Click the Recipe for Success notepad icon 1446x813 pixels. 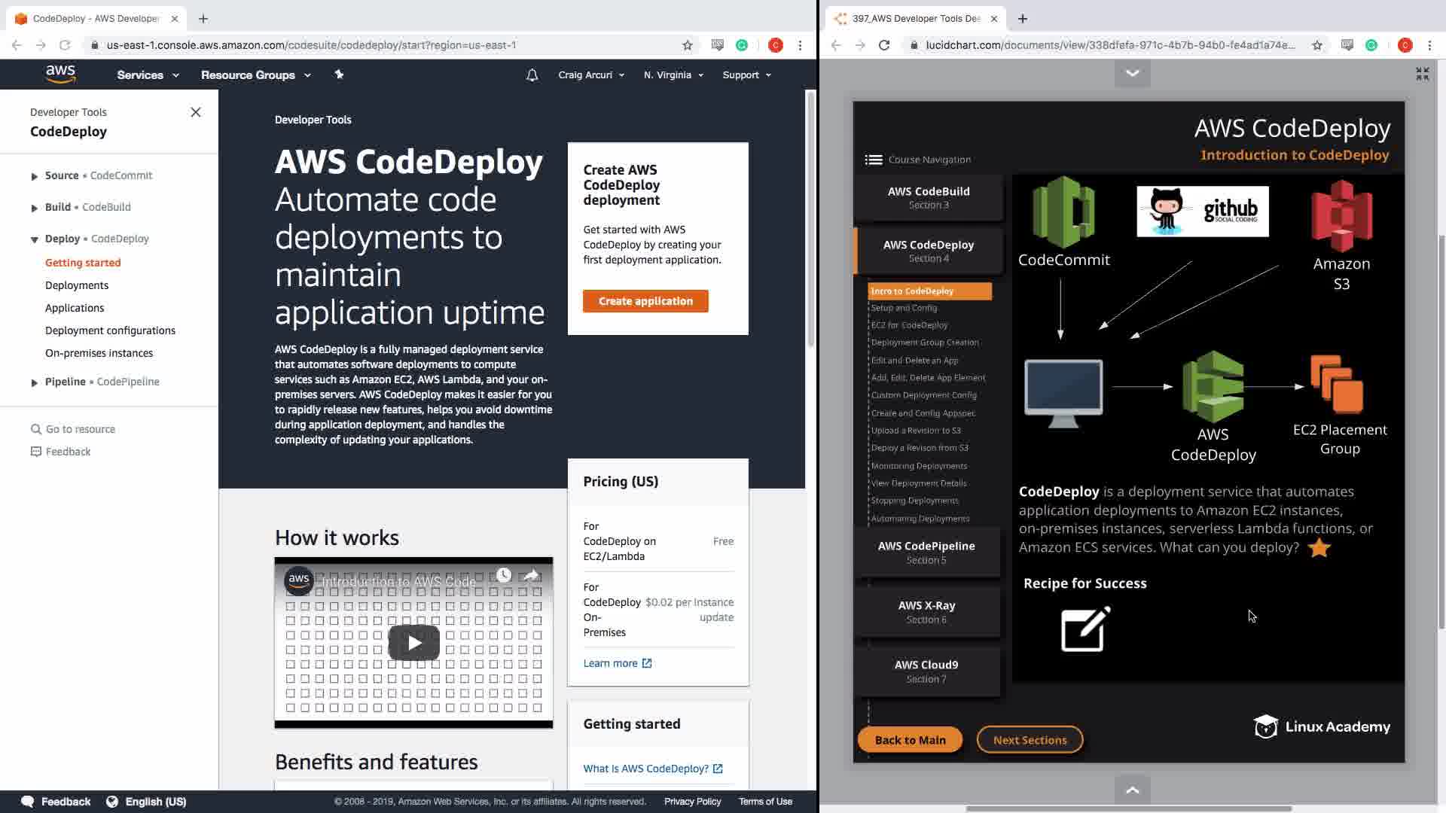[x=1084, y=629]
